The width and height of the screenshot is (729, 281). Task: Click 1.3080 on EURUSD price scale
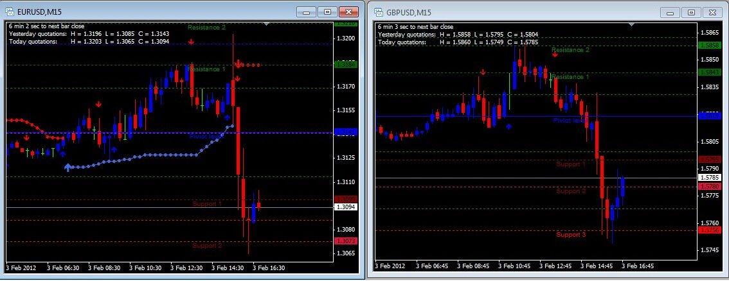(346, 230)
